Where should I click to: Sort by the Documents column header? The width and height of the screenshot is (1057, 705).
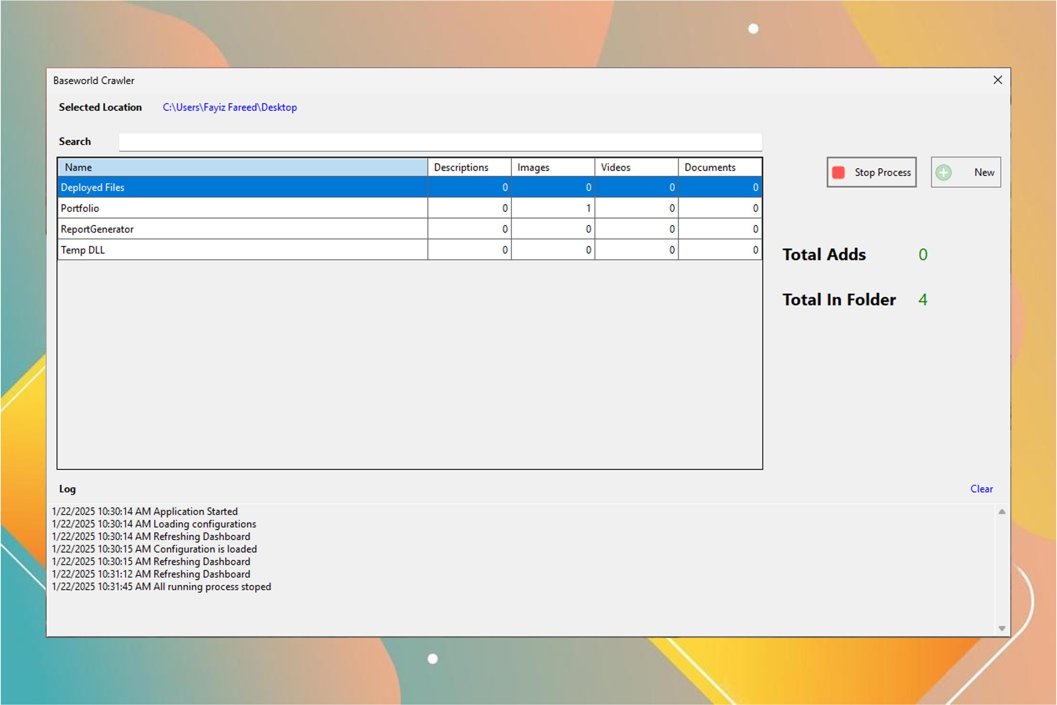click(720, 167)
